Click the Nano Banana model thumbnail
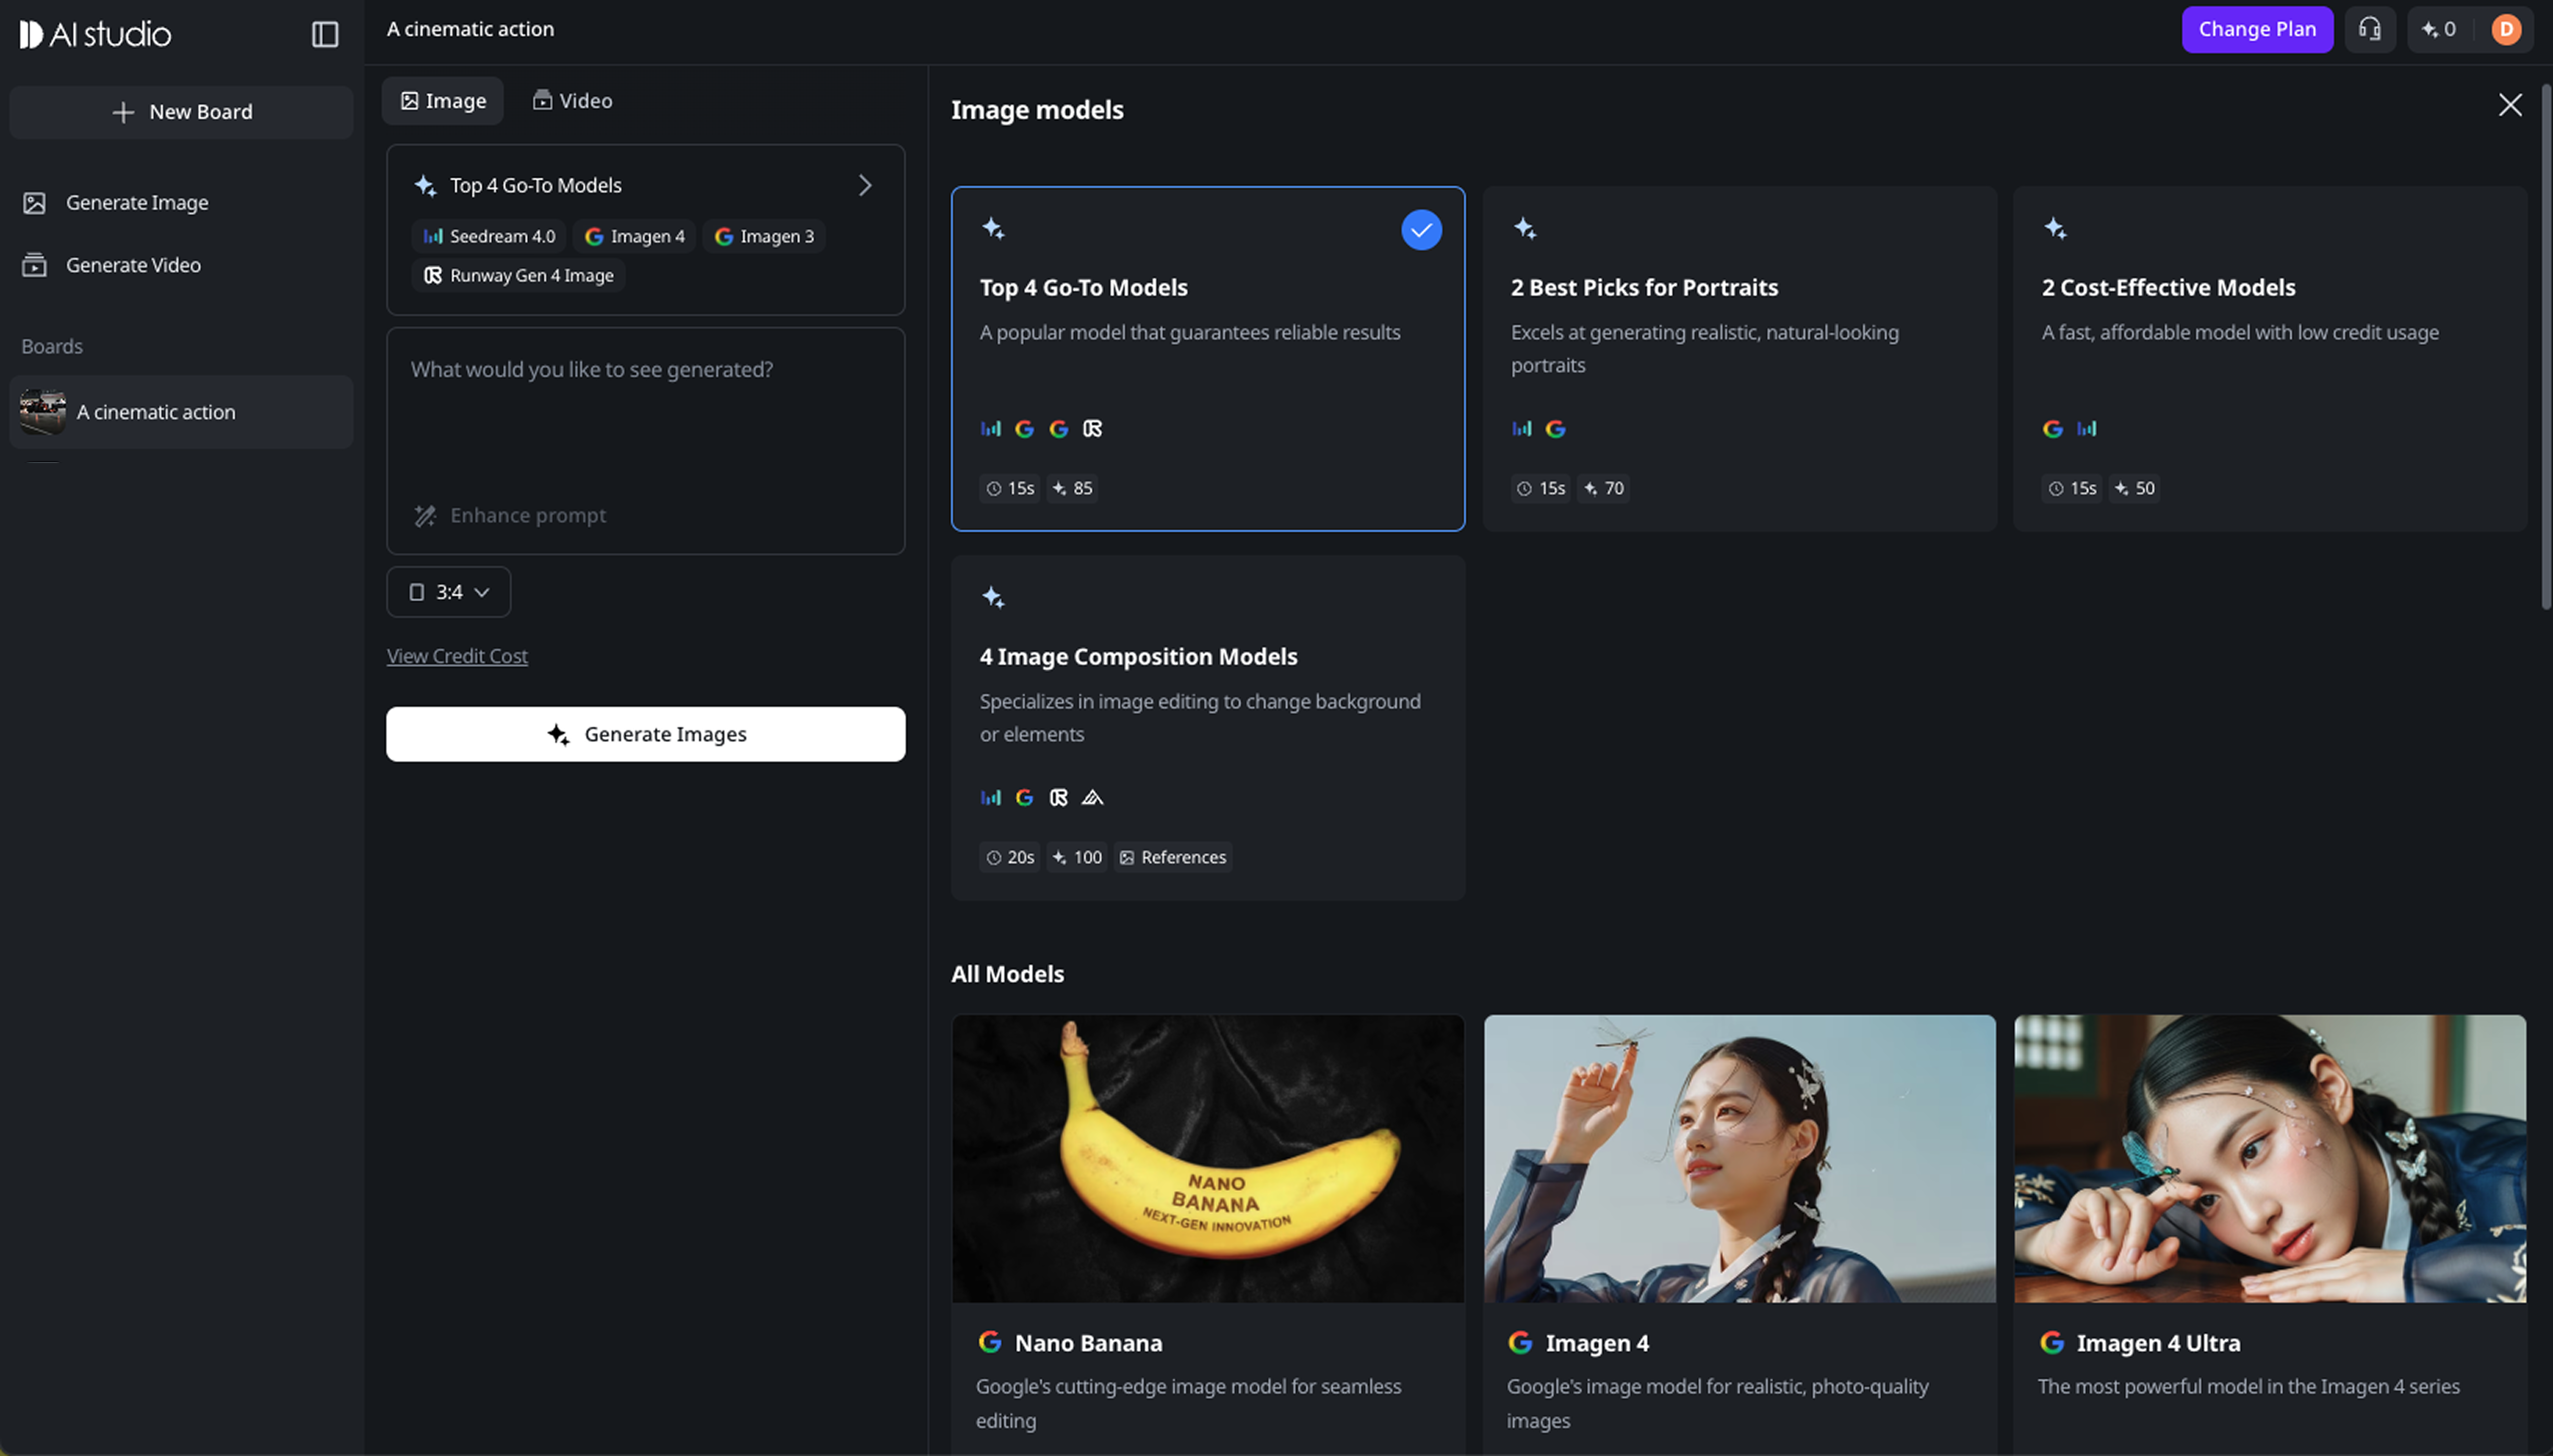2553x1456 pixels. (x=1207, y=1158)
